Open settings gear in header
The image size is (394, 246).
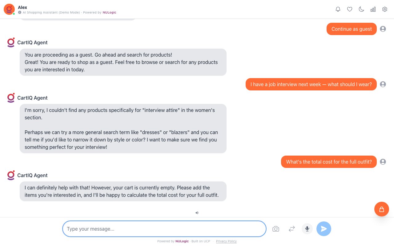click(385, 9)
